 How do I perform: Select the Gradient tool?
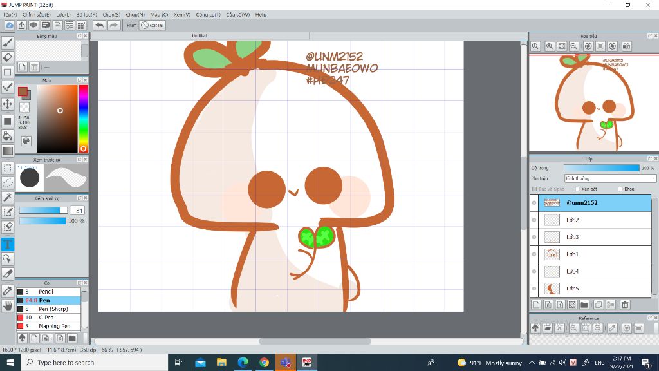point(8,151)
